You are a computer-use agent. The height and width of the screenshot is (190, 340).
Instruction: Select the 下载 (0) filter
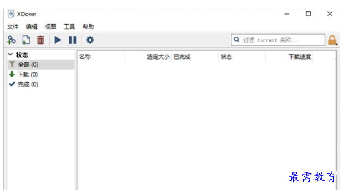click(x=41, y=75)
